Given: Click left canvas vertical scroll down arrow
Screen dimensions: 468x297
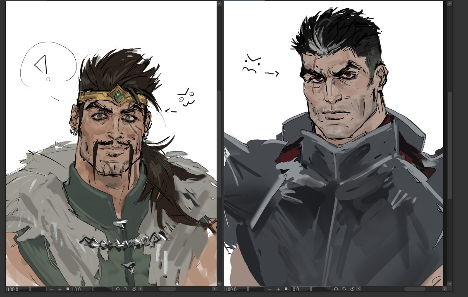Looking at the screenshot, I should click(x=220, y=284).
